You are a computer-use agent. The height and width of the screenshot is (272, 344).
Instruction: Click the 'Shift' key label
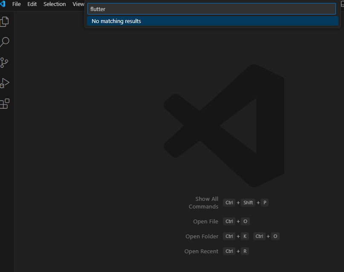click(248, 203)
